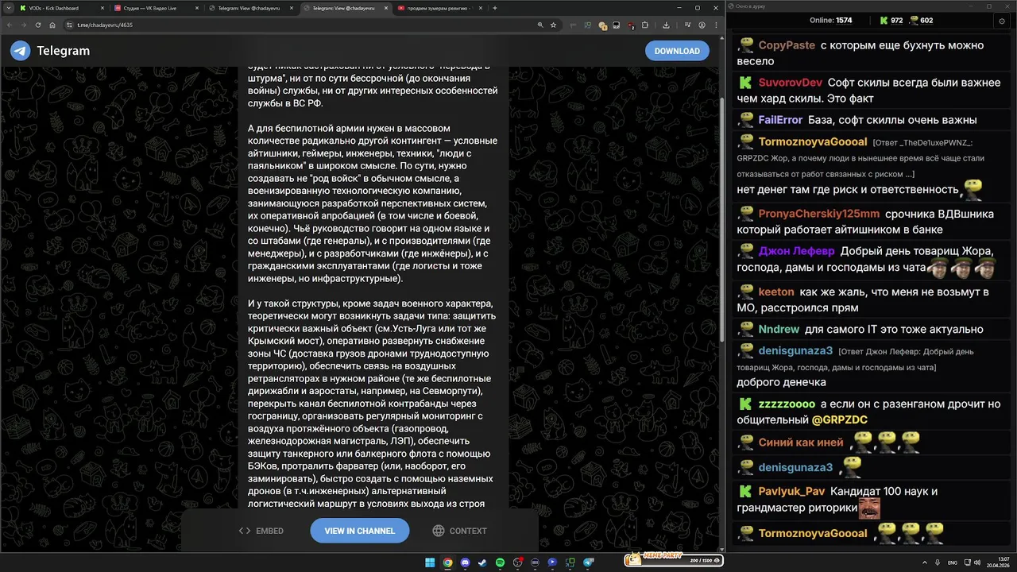The image size is (1017, 572).
Task: Open the Chrome downloads icon
Action: point(666,25)
